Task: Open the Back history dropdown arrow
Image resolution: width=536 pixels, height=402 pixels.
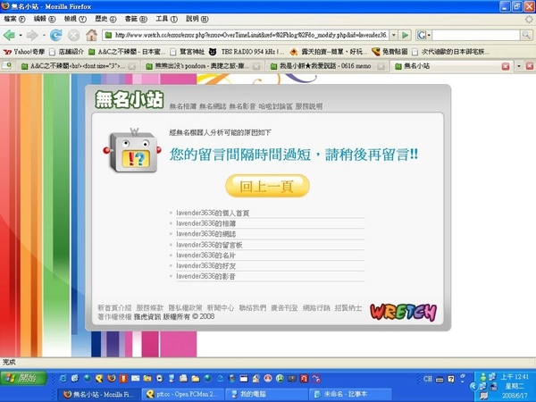Action: pyautogui.click(x=21, y=35)
